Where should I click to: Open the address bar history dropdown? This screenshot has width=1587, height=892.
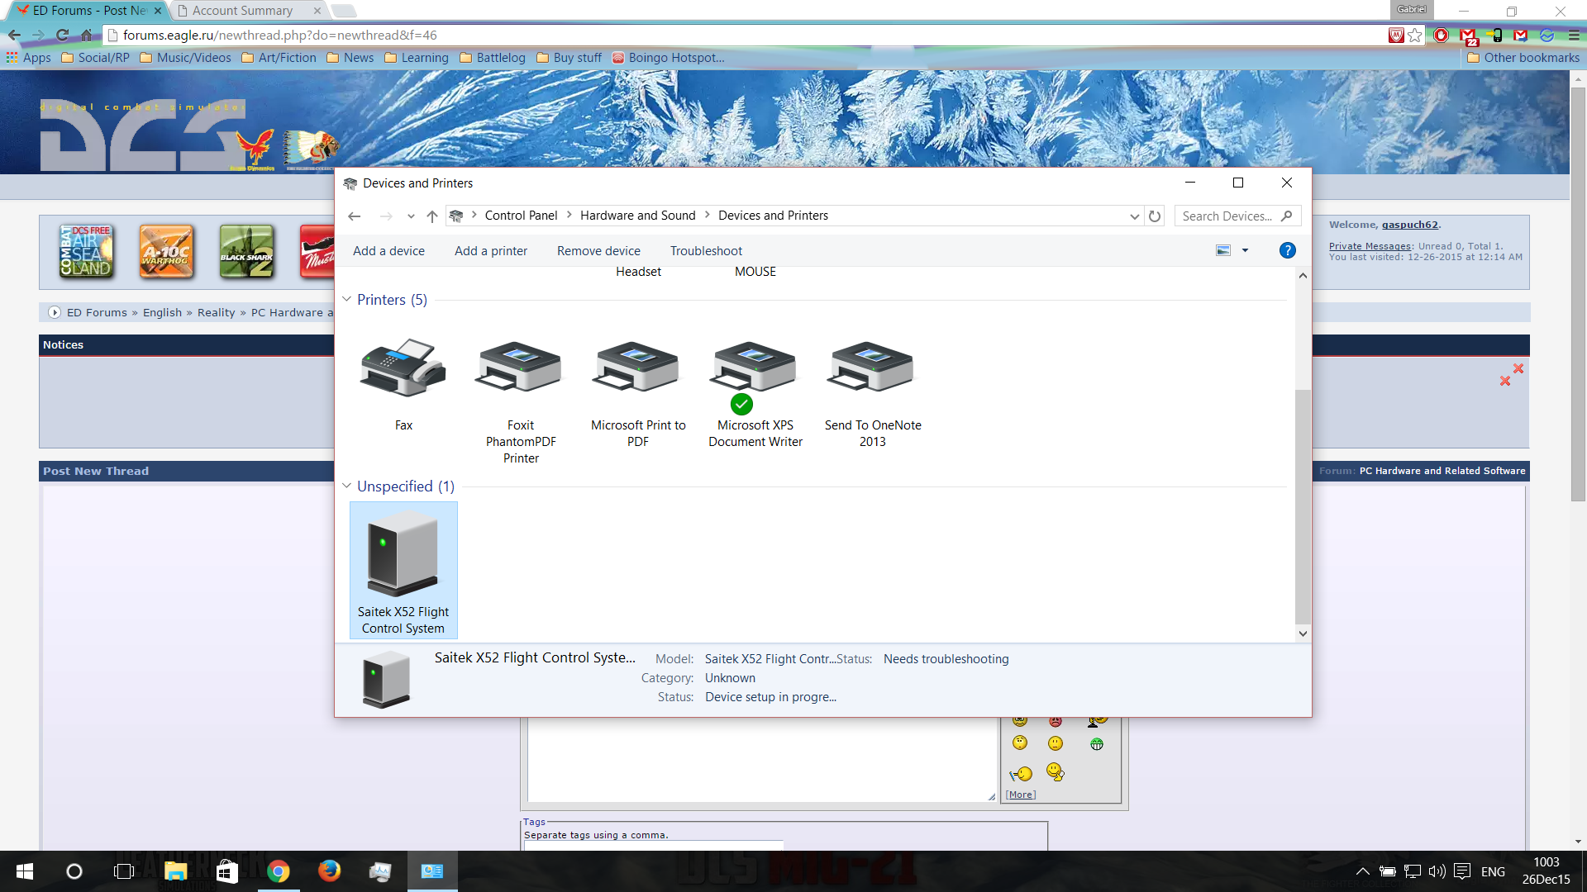coord(1134,216)
